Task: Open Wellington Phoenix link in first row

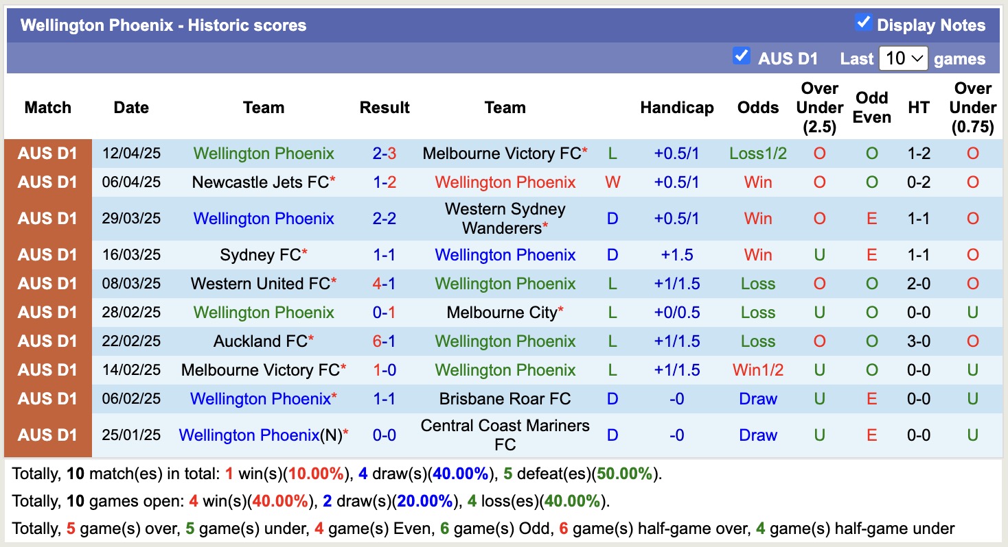Action: (x=263, y=154)
